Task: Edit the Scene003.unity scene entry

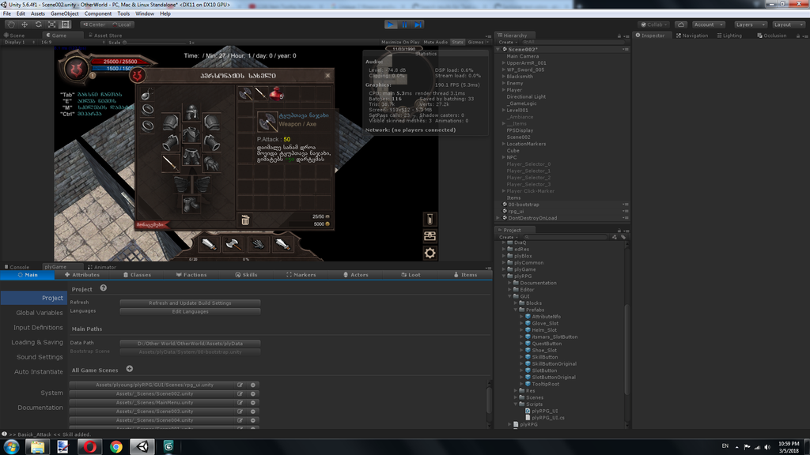Action: tap(240, 411)
